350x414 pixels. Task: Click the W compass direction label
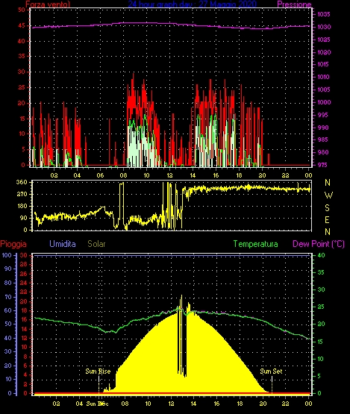click(328, 195)
